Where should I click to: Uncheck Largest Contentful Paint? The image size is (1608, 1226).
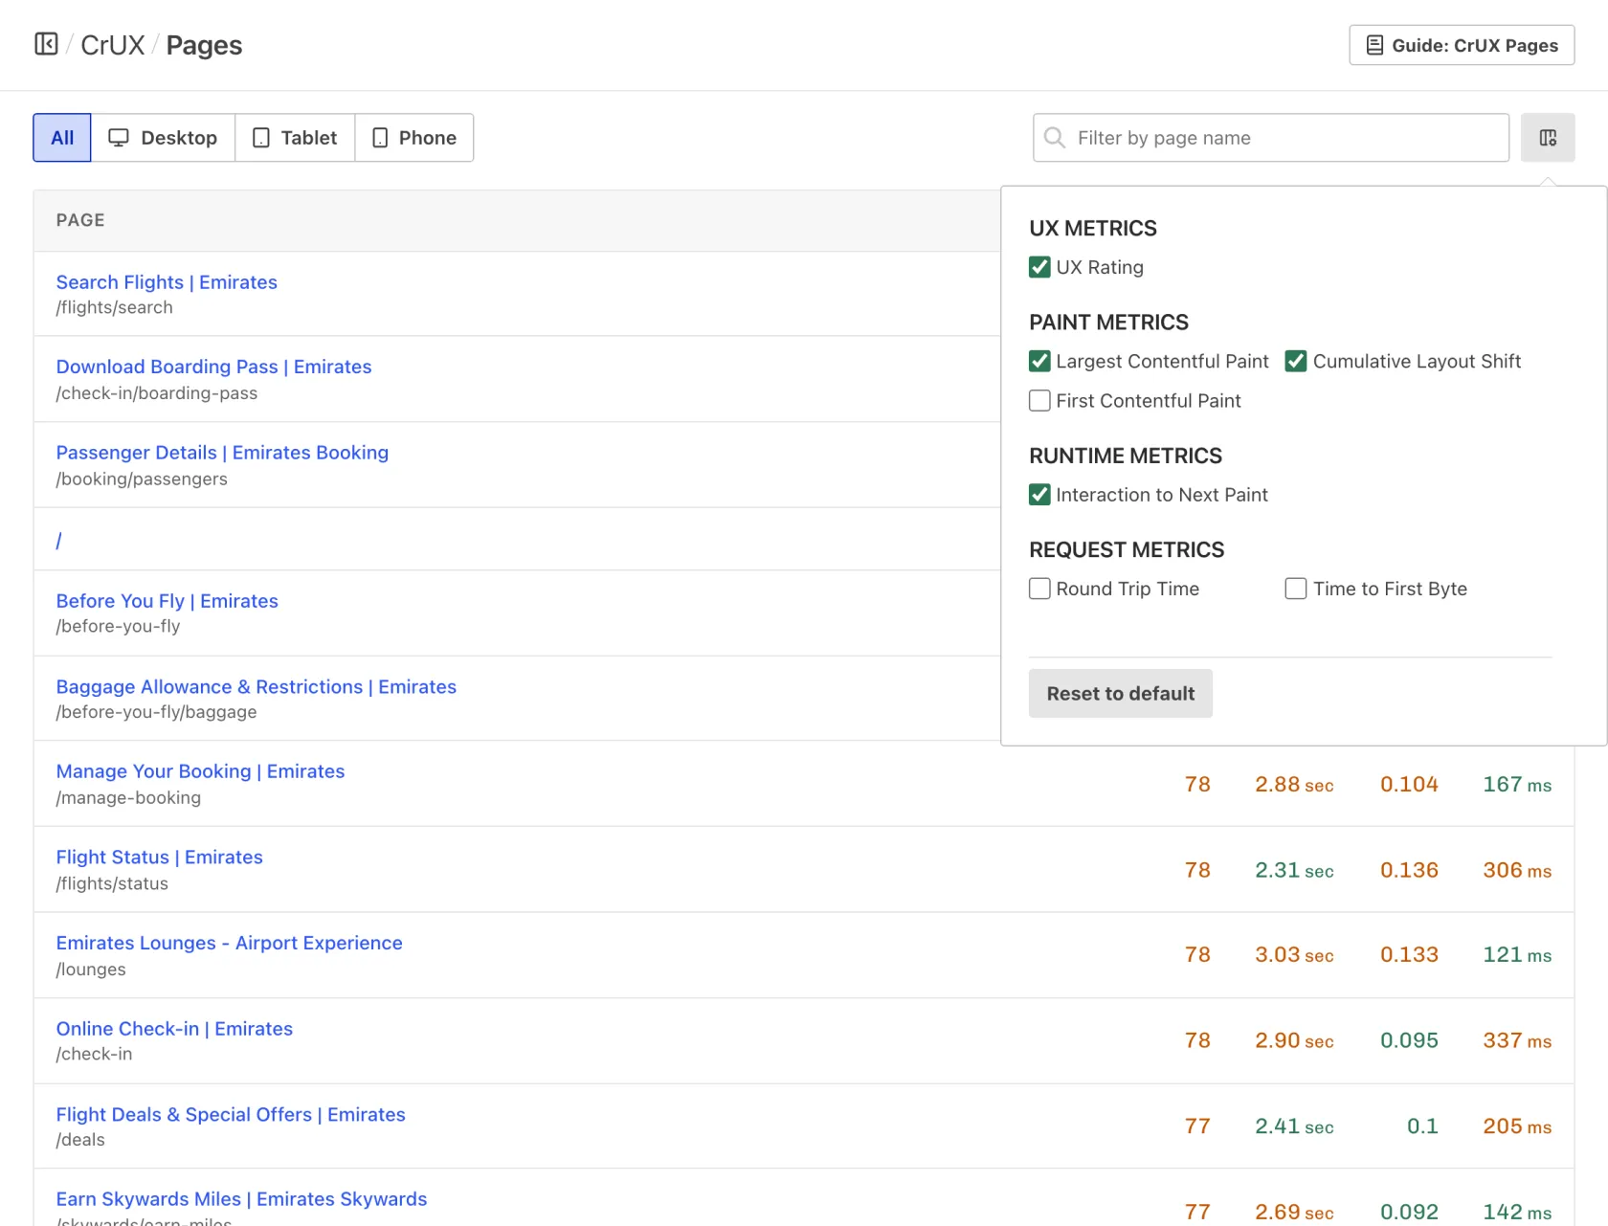coord(1039,361)
